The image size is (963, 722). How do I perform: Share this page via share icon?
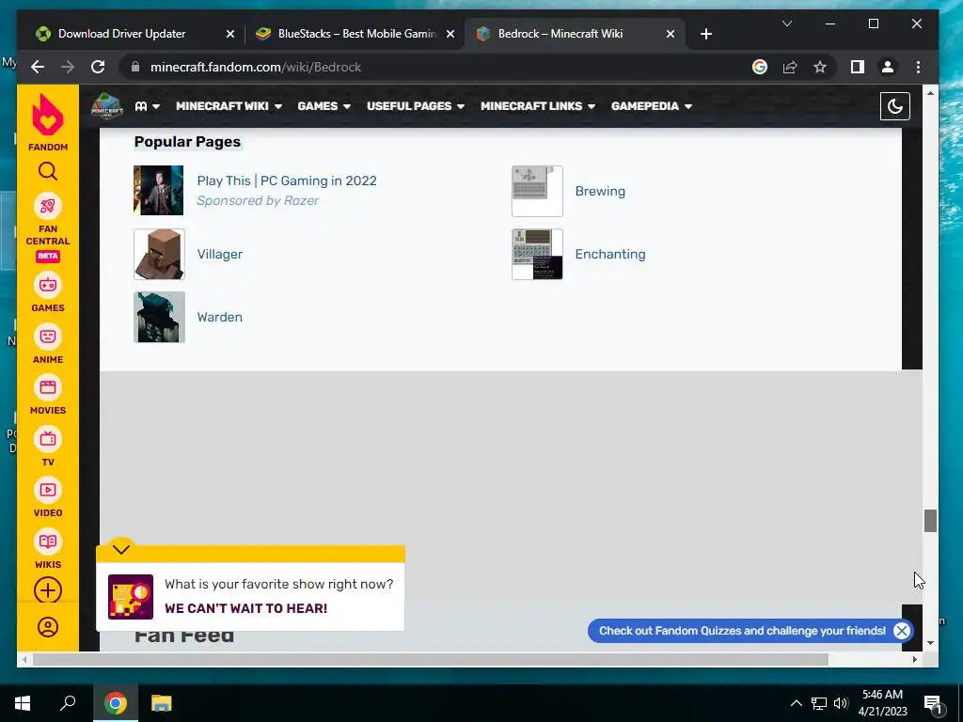tap(790, 67)
